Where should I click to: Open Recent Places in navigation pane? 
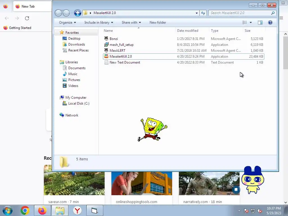pyautogui.click(x=78, y=50)
